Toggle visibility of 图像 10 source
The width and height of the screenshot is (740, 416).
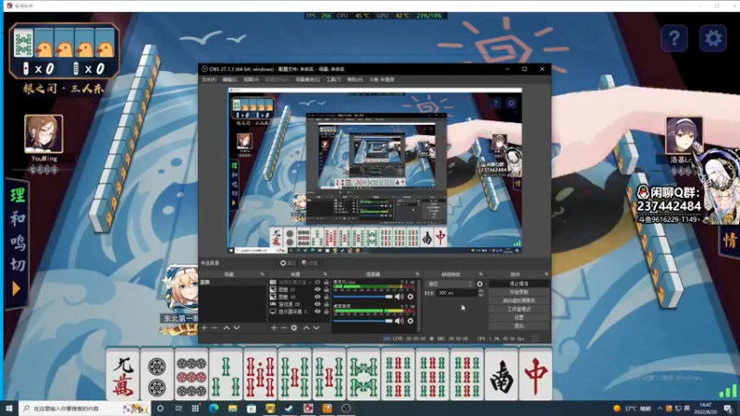[x=317, y=297]
